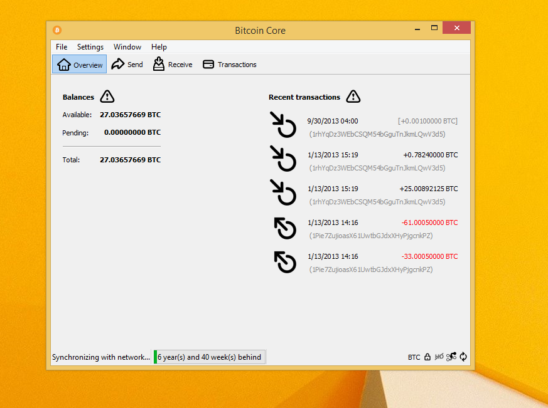The image size is (548, 408).
Task: Click the out-of-sync warning icon beside Balances
Action: (x=107, y=97)
